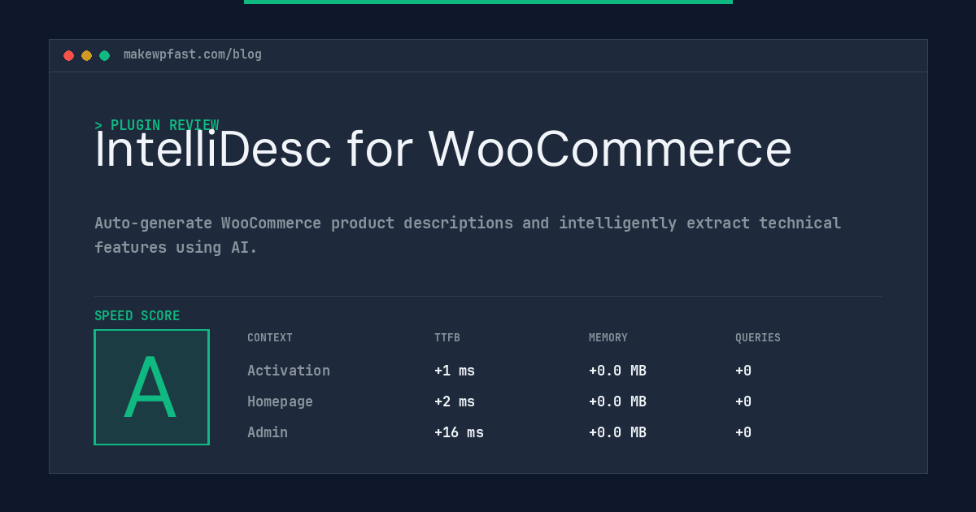Click Activation's '+0.0 MB' memory value
Viewport: 976px width, 512px height.
coord(617,371)
